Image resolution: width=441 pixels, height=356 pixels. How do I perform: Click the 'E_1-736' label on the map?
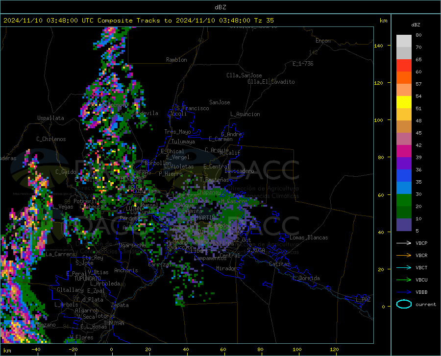[303, 64]
